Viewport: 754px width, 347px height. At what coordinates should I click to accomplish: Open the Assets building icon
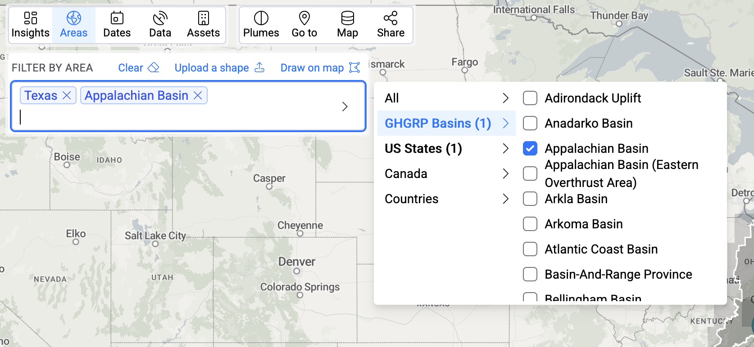tap(203, 18)
